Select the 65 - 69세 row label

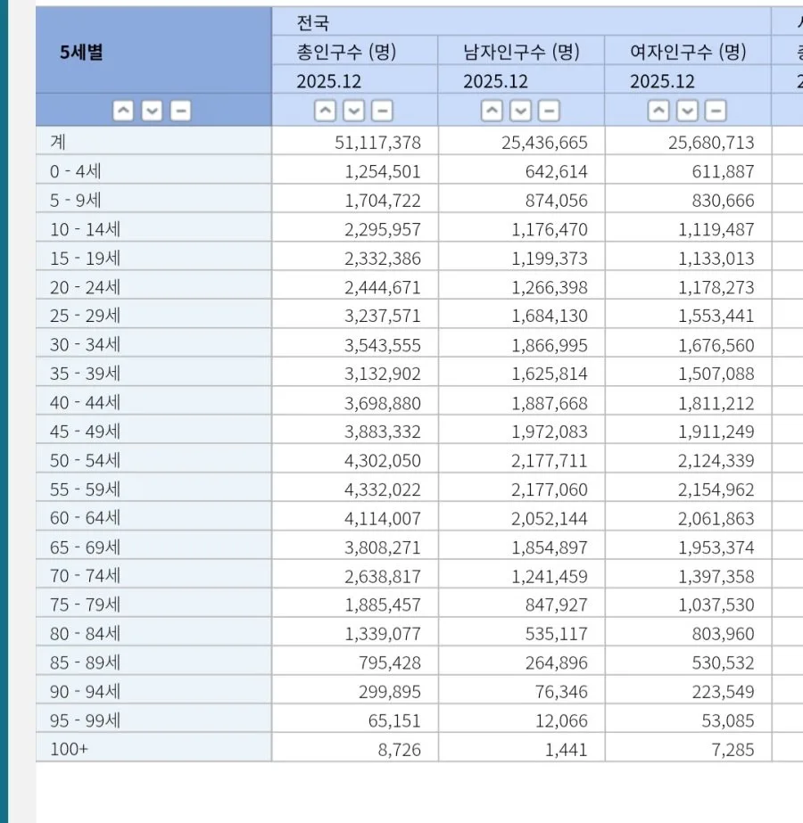[x=153, y=546]
